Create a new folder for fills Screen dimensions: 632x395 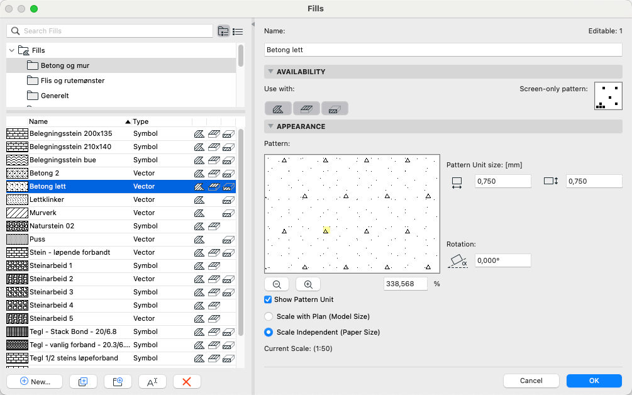117,381
